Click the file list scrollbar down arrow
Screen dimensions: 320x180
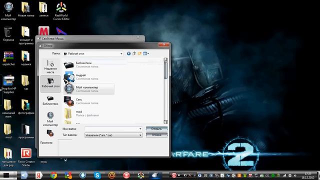(165, 122)
